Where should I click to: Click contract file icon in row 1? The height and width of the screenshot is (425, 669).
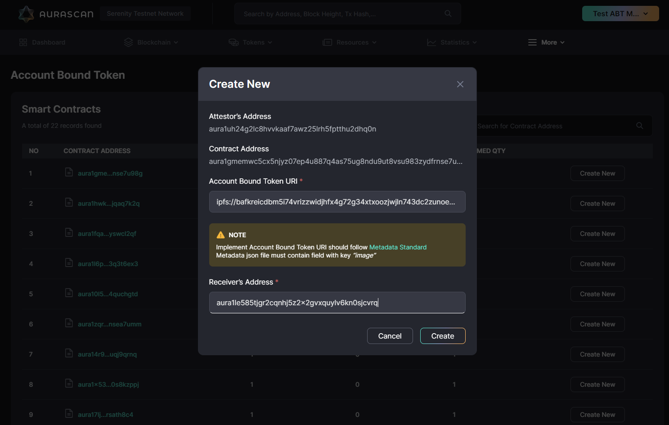click(x=69, y=172)
